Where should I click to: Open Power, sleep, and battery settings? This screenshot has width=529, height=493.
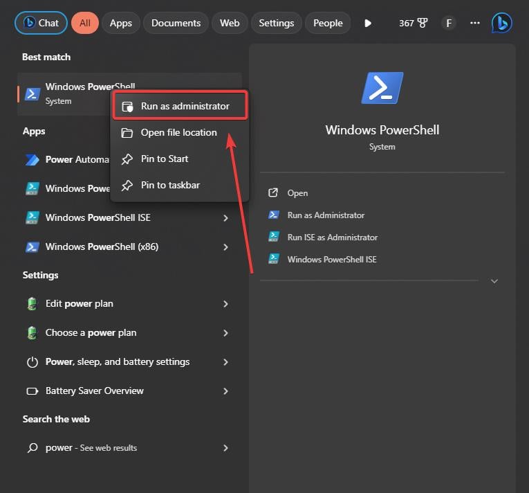click(x=130, y=361)
